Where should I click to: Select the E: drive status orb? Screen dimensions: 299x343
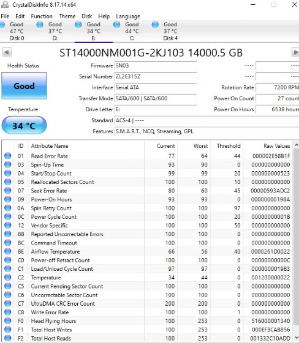tap(78, 24)
